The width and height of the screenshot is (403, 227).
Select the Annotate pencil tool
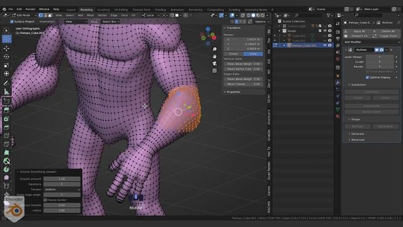pyautogui.click(x=7, y=83)
